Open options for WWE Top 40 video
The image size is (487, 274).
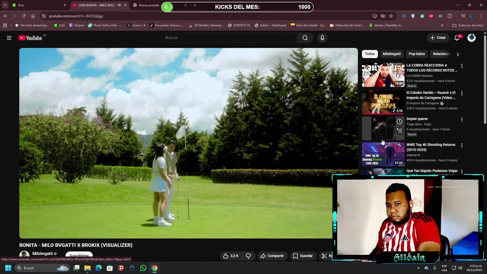[x=462, y=145]
